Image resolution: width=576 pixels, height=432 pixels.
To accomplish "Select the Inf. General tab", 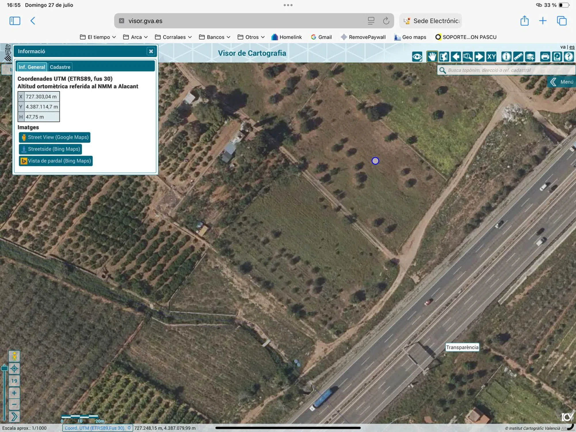I will coord(32,67).
